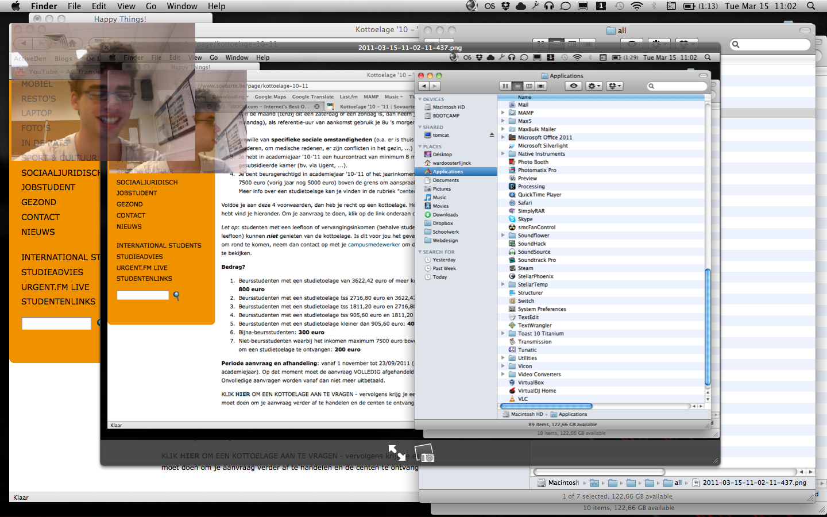Switch to list view in the previewed Applications toolbar
This screenshot has width=827, height=517.
click(x=517, y=86)
